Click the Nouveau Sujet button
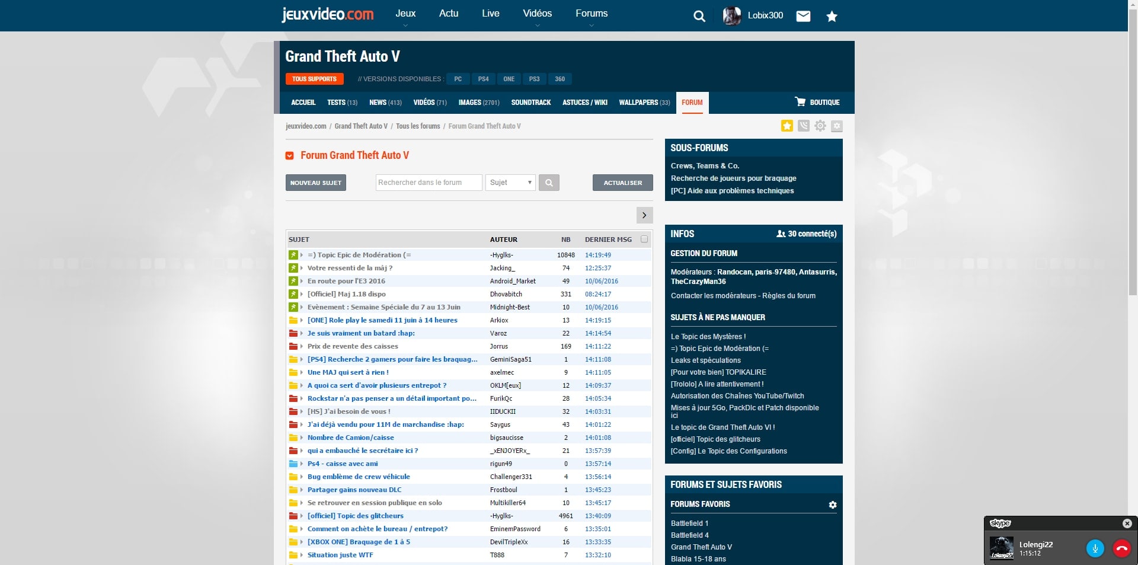 pyautogui.click(x=316, y=183)
